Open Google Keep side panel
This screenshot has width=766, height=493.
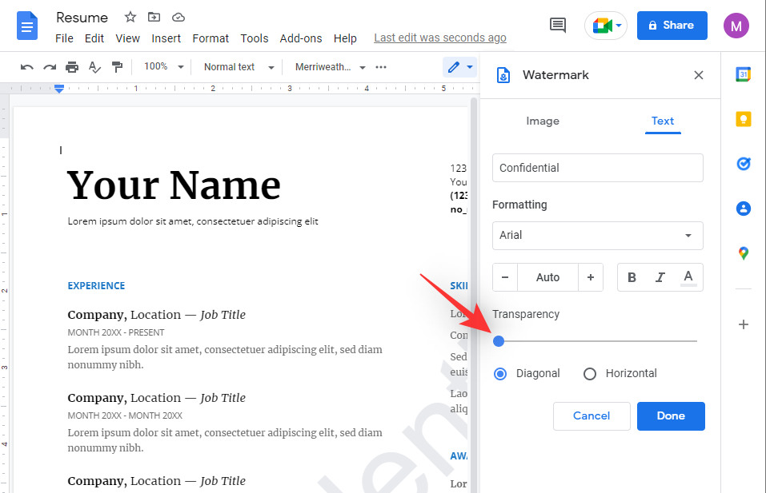743,119
